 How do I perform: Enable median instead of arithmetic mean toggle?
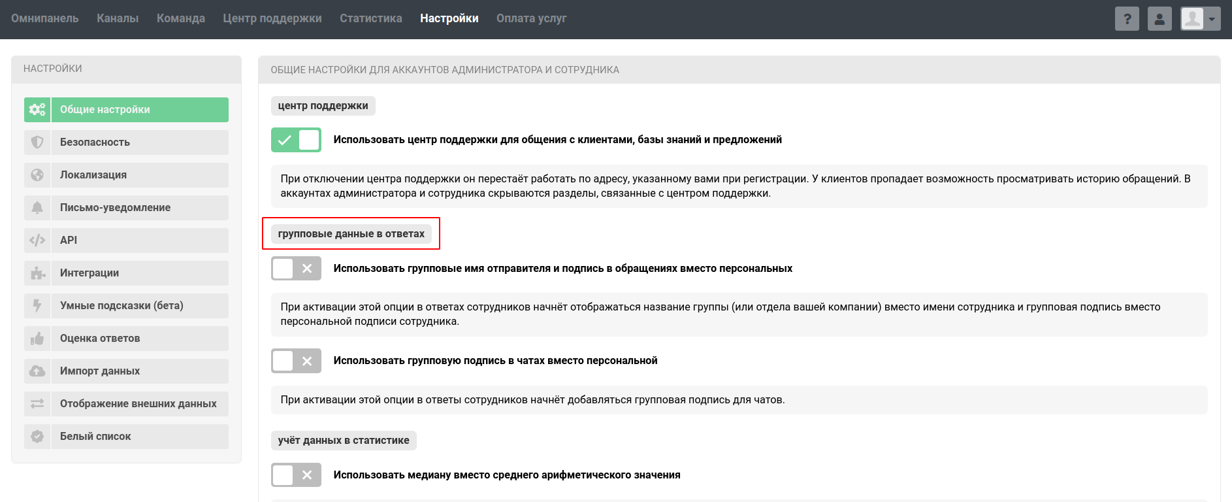(x=296, y=475)
